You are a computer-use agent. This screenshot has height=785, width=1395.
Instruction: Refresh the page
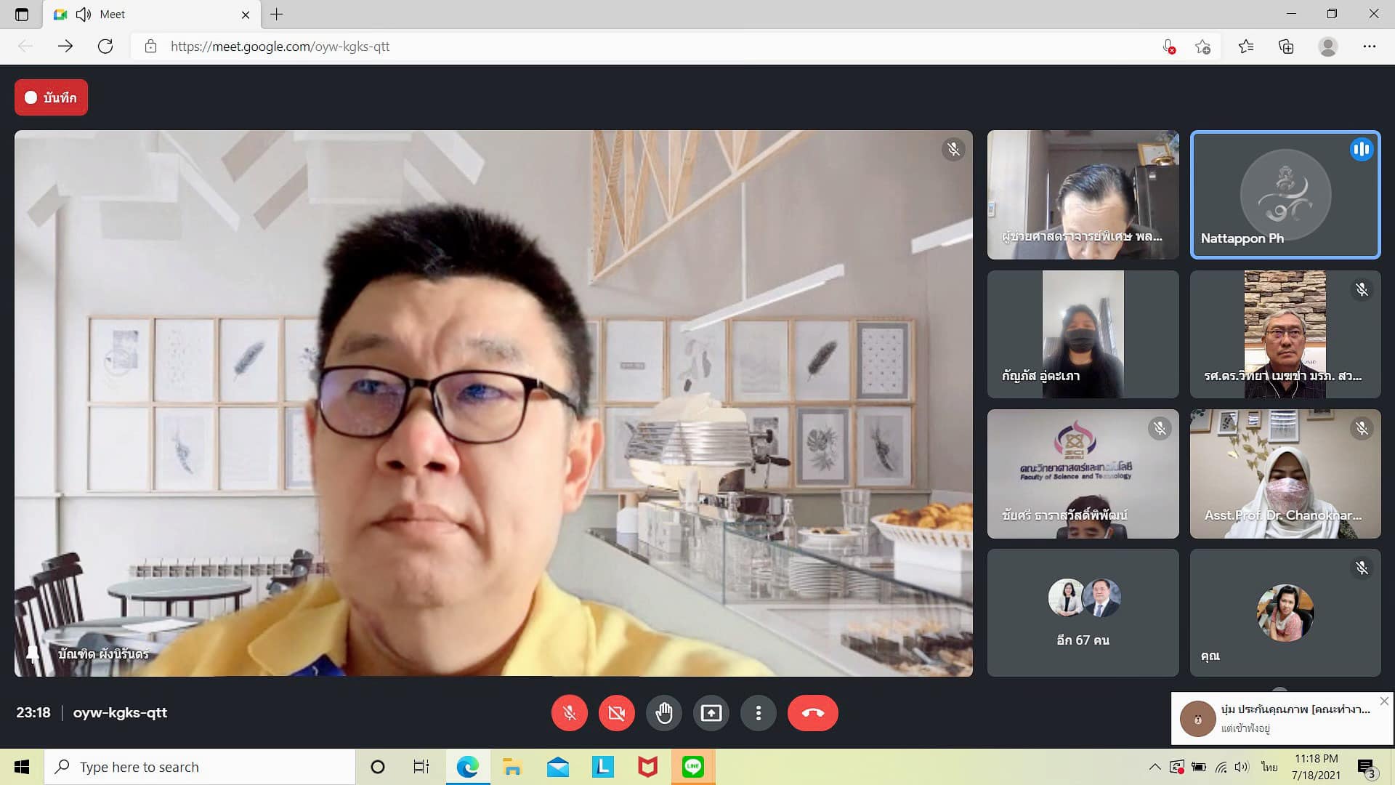coord(105,47)
